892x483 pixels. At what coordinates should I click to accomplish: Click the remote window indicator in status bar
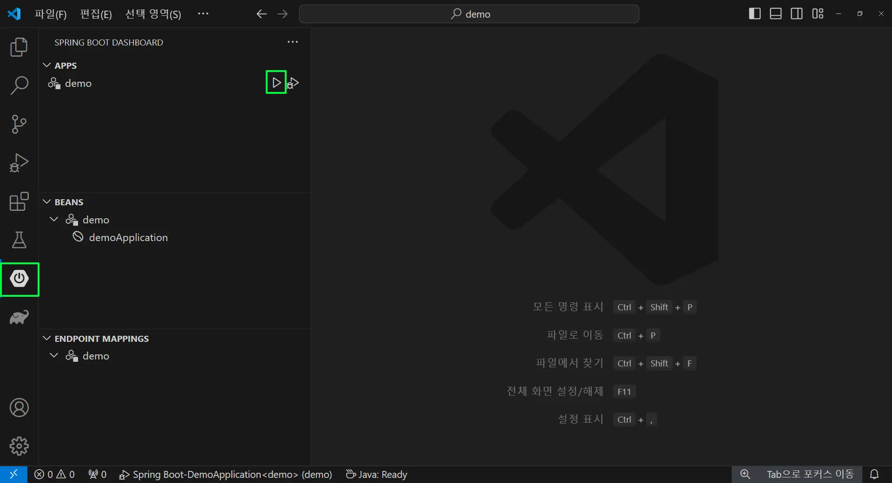[x=13, y=474]
